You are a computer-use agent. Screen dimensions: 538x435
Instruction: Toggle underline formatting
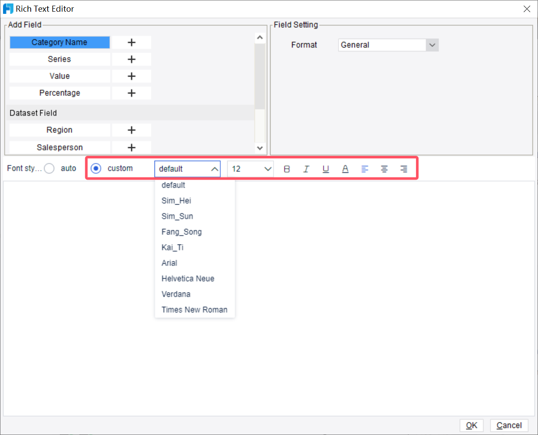[325, 169]
